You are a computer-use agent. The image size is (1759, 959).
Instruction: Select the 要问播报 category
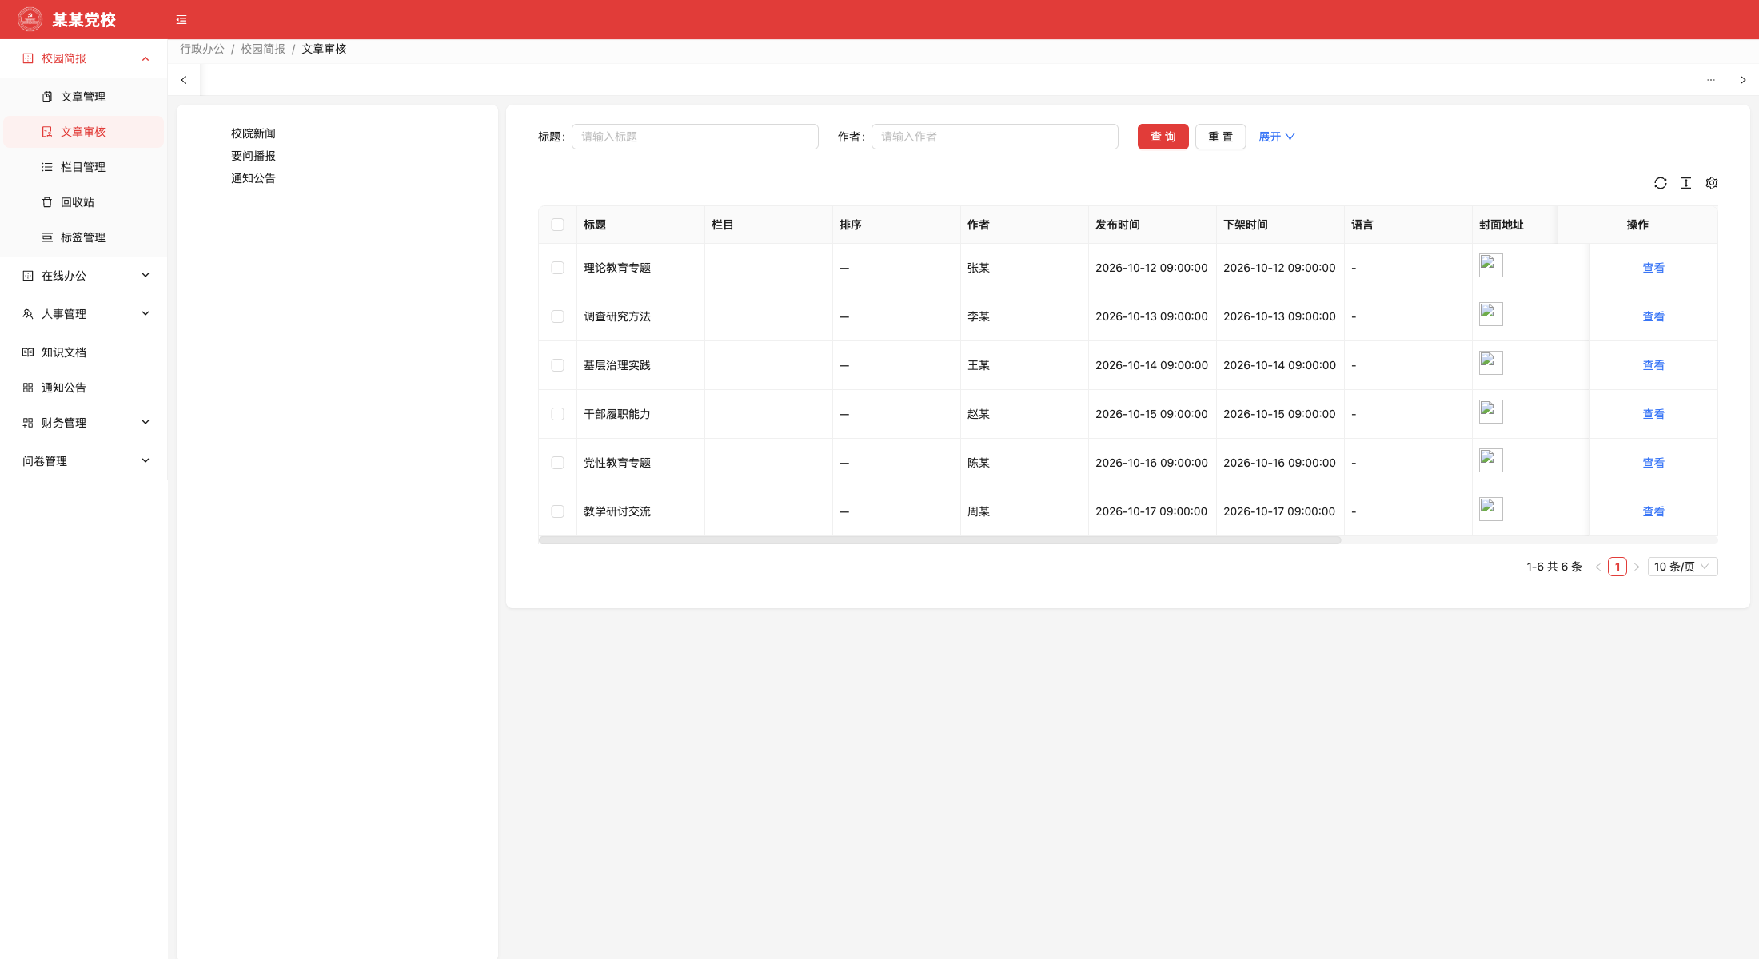253,156
